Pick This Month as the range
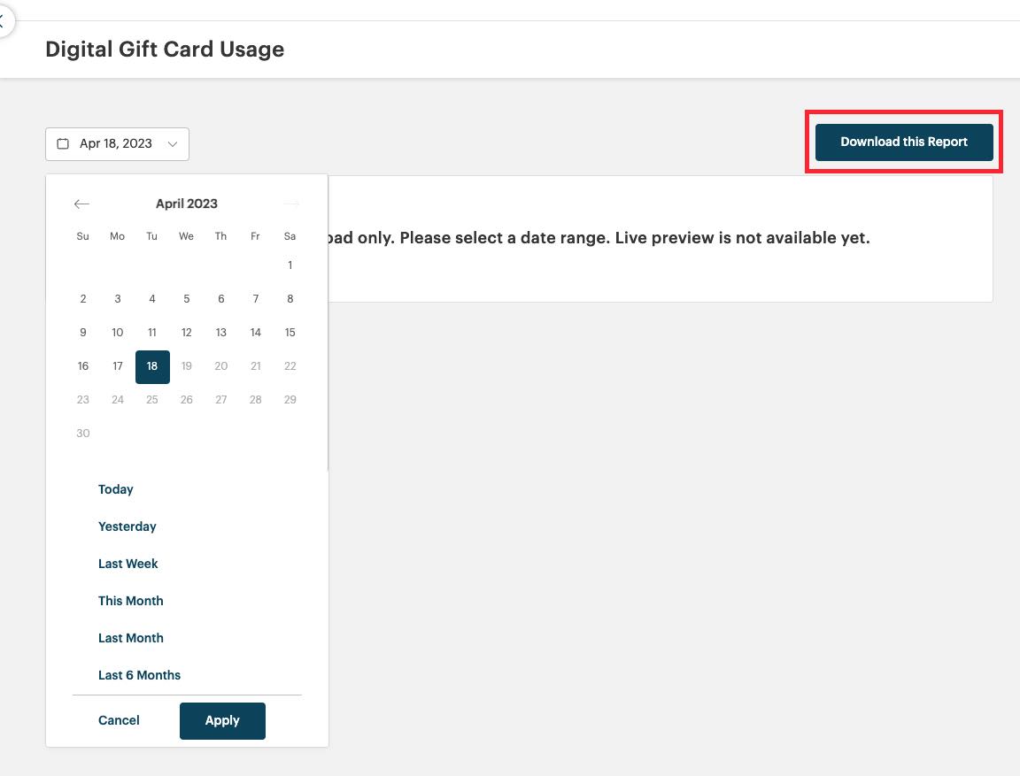1020x776 pixels. point(130,601)
